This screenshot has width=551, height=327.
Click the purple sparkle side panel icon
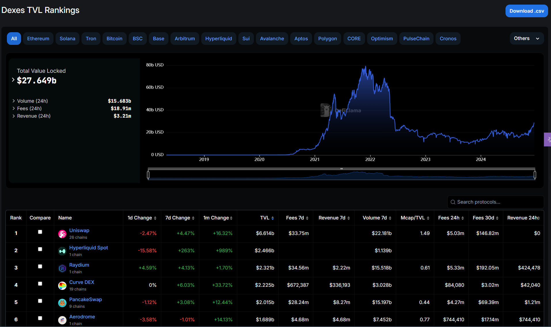coord(548,139)
